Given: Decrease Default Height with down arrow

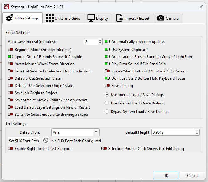Looking at the screenshot, I should tap(197, 134).
